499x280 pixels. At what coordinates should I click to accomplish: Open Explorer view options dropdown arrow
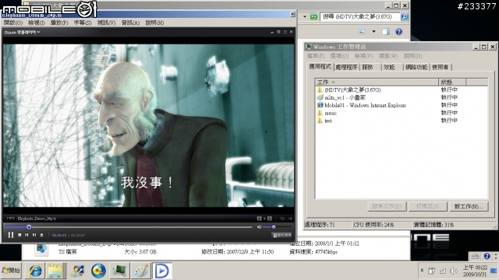373,31
